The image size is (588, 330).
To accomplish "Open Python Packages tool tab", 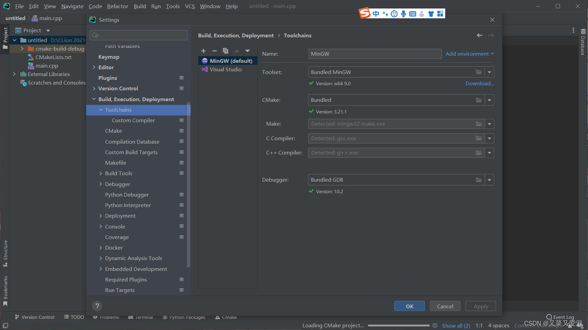I will [184, 317].
